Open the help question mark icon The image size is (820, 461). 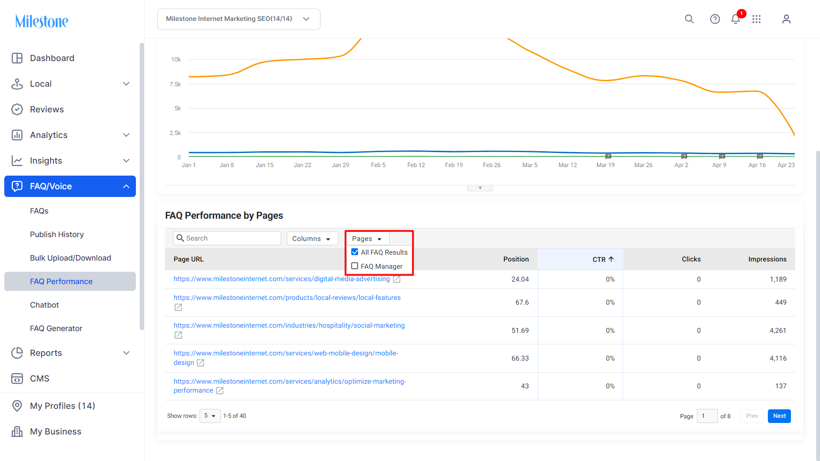(715, 19)
